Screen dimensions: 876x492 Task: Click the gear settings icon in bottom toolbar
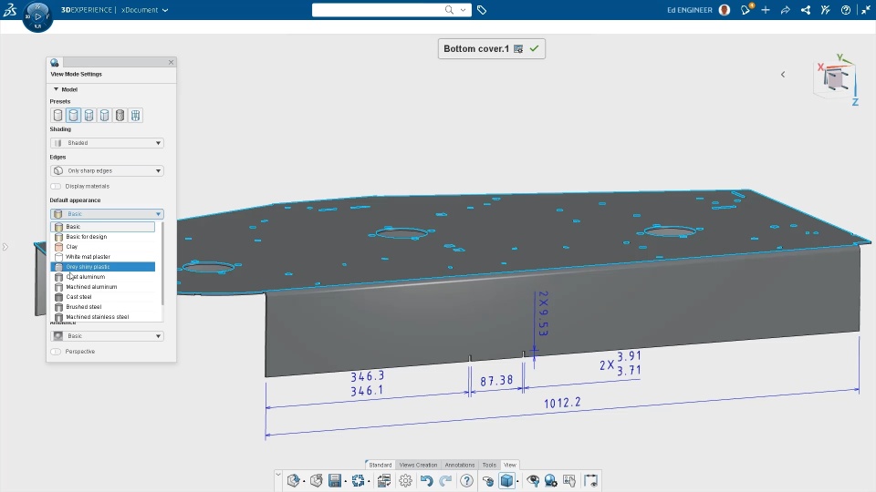coord(405,480)
